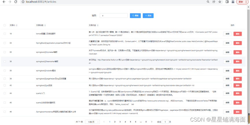
Task: Focus the 搜索 keyword input field
Action: [x=114, y=16]
